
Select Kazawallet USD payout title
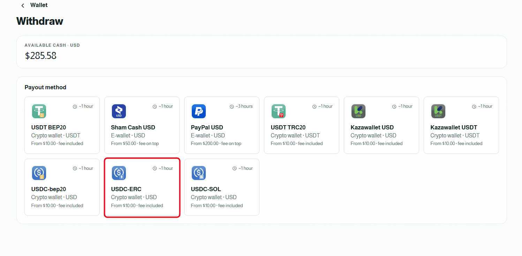click(x=372, y=127)
